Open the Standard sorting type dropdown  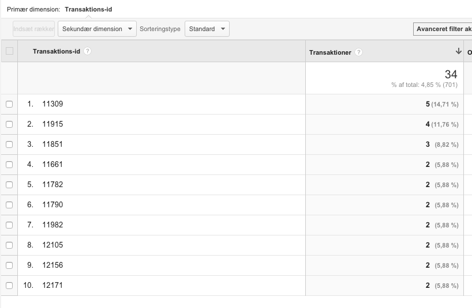(x=207, y=29)
